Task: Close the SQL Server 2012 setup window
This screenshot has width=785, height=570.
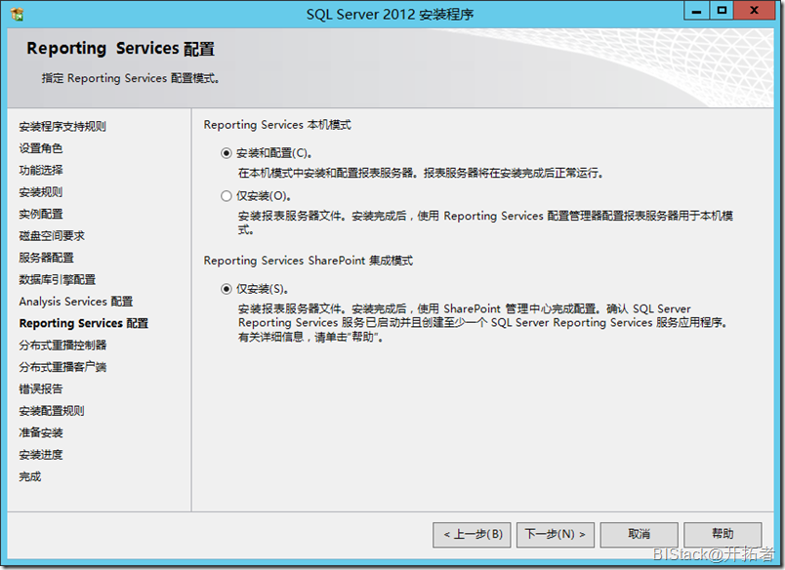Action: (754, 11)
